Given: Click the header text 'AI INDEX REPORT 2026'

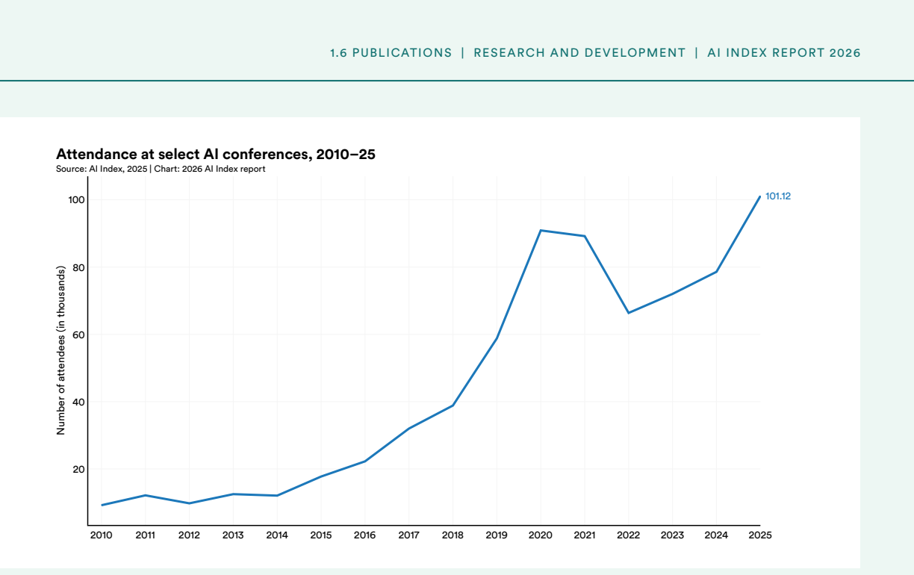Looking at the screenshot, I should pos(784,53).
